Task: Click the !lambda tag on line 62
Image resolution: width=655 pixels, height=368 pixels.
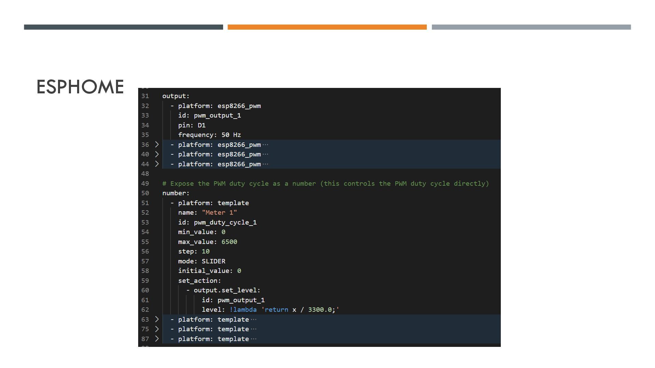Action: tap(243, 310)
